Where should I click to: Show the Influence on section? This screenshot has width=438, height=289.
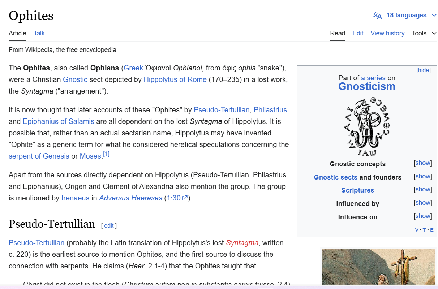[x=423, y=216]
